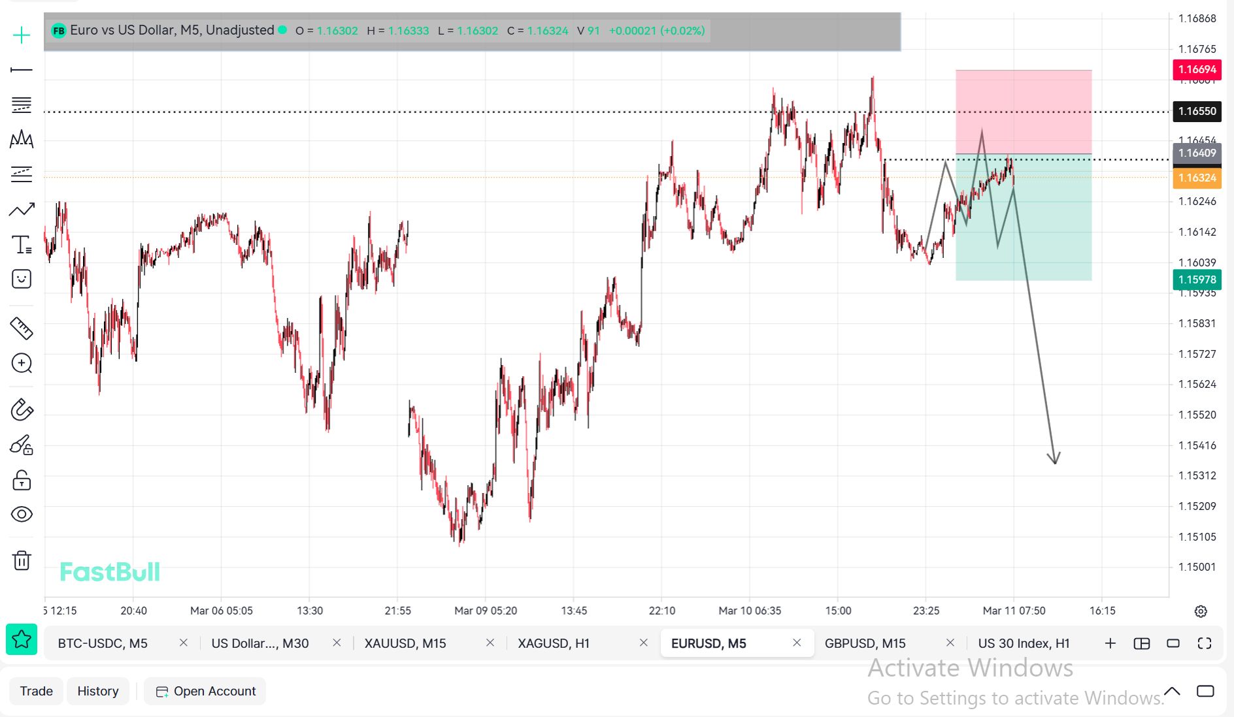Open the chart layout selector
Viewport: 1234px width, 717px height.
(x=1141, y=643)
